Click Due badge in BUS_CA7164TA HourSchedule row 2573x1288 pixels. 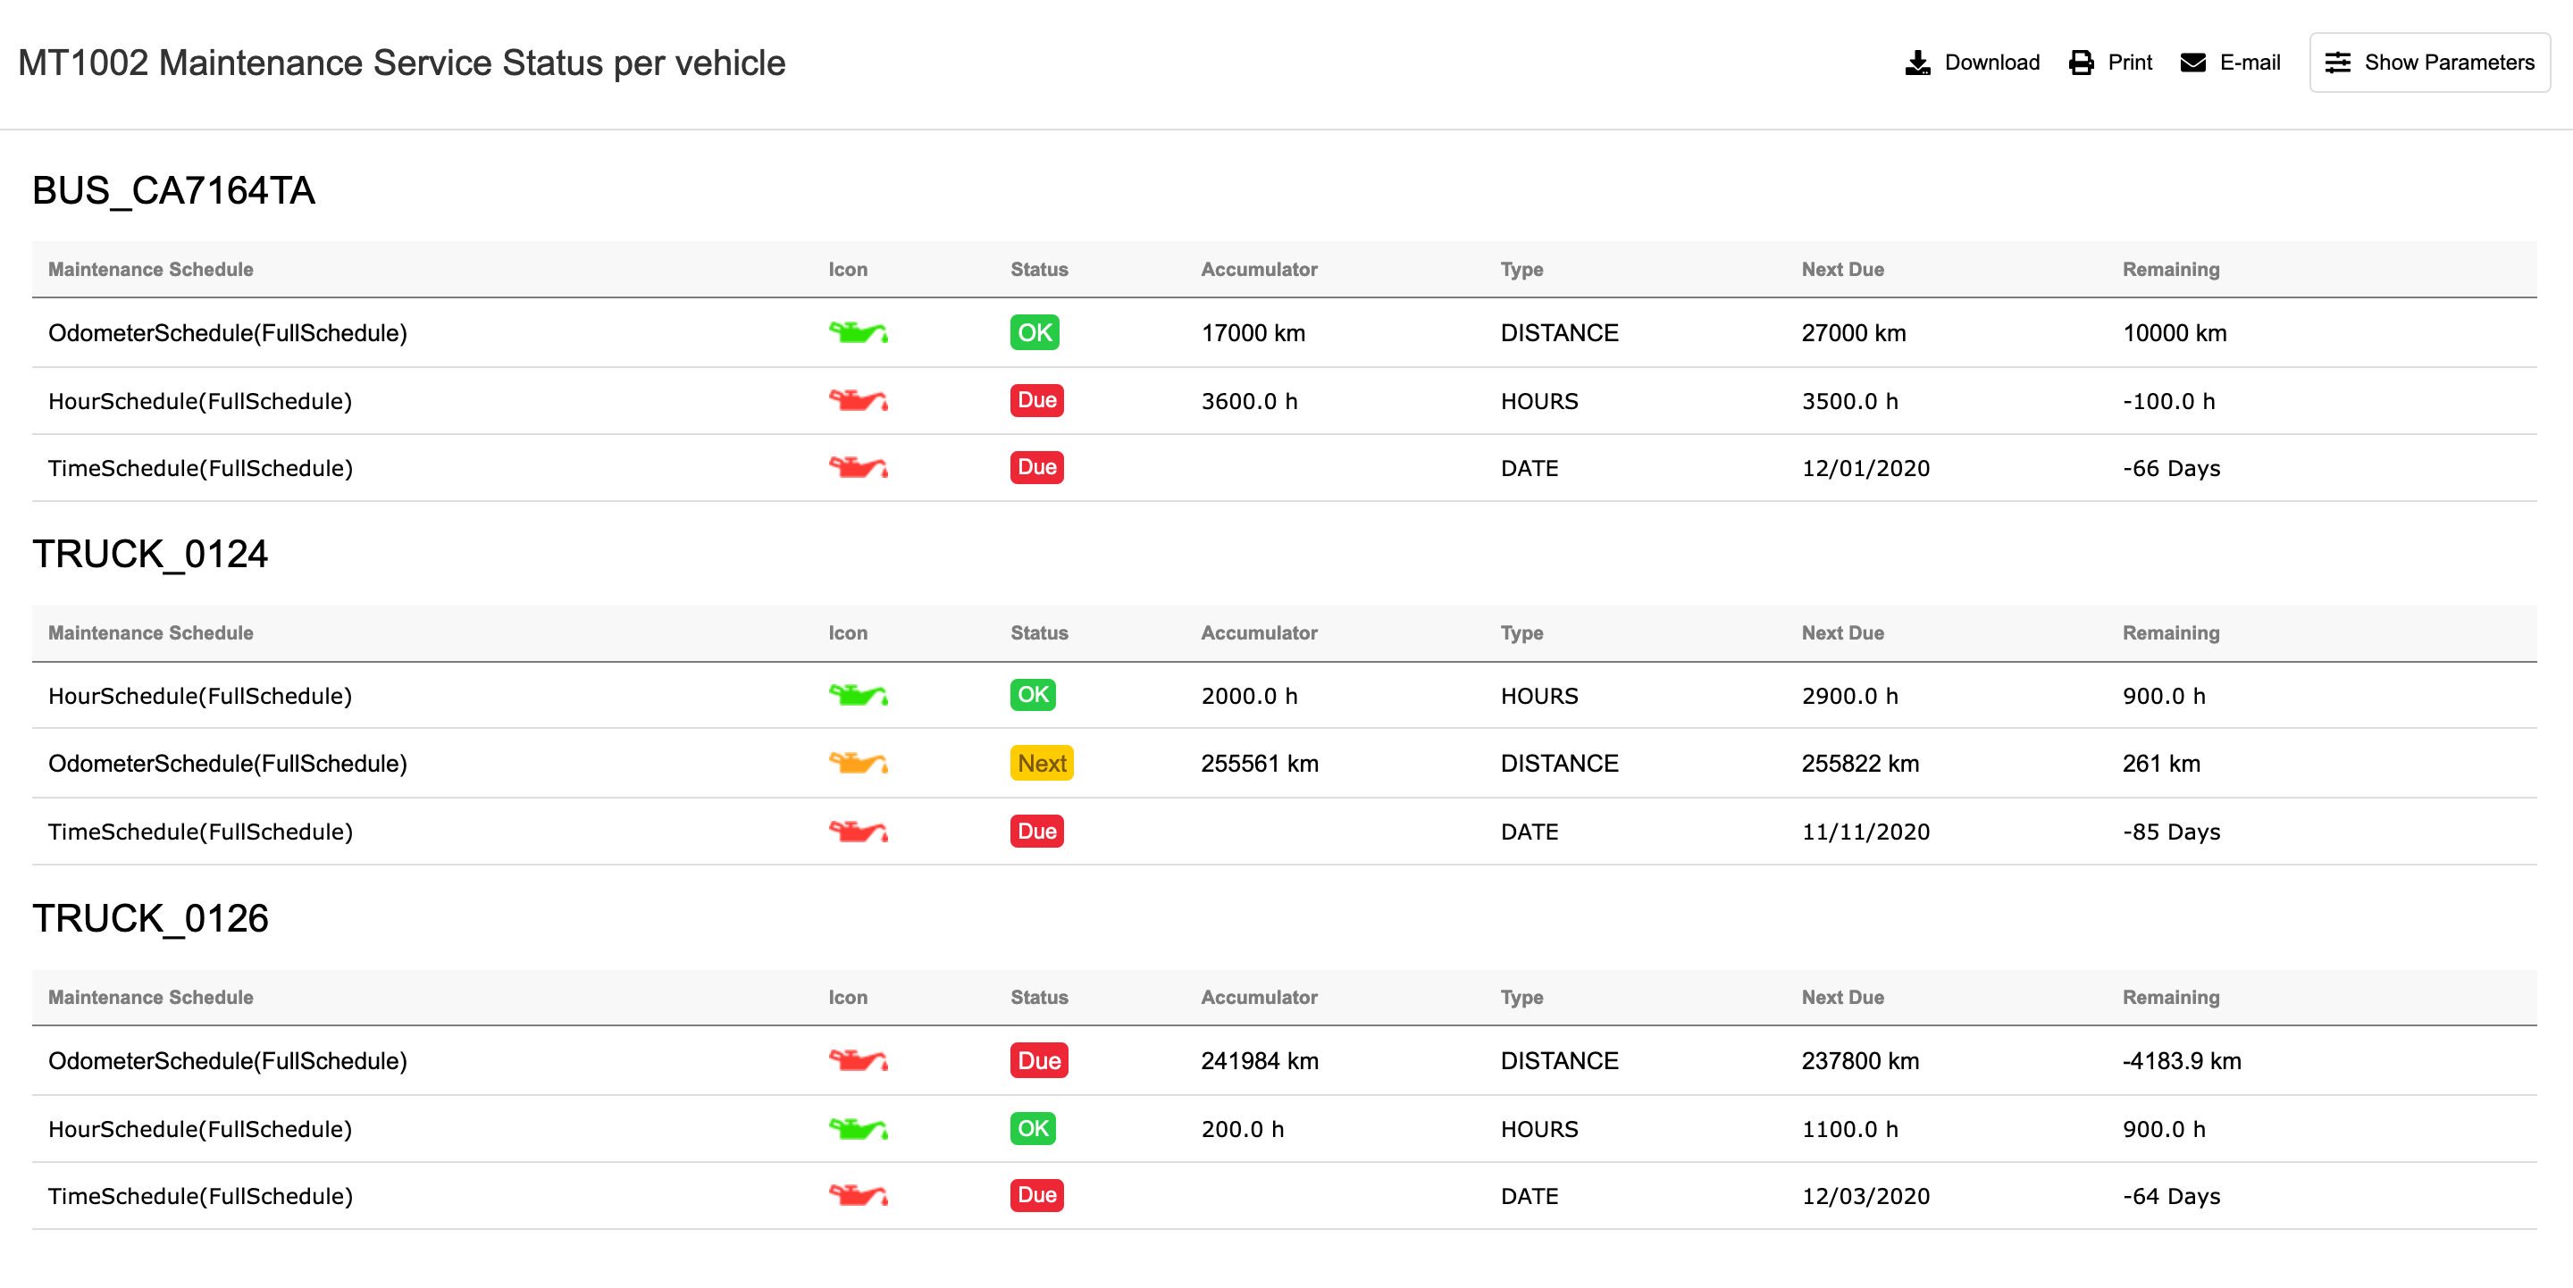coord(1036,400)
